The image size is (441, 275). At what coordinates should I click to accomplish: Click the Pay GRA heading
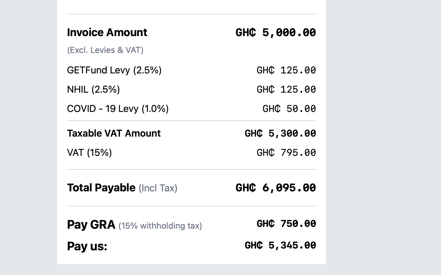tap(91, 224)
